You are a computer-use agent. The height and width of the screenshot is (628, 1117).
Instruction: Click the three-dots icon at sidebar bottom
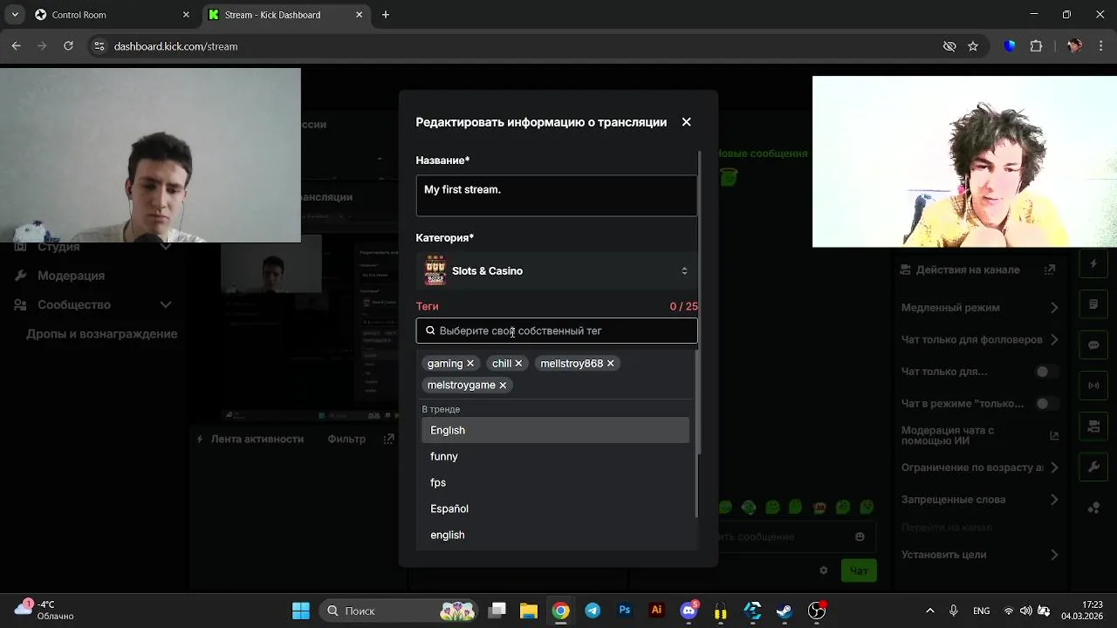point(1093,509)
